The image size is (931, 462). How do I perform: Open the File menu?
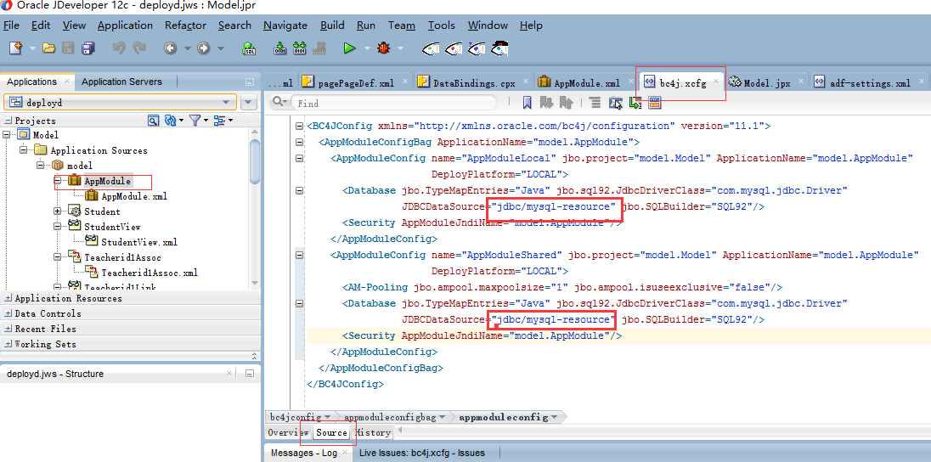pos(11,25)
